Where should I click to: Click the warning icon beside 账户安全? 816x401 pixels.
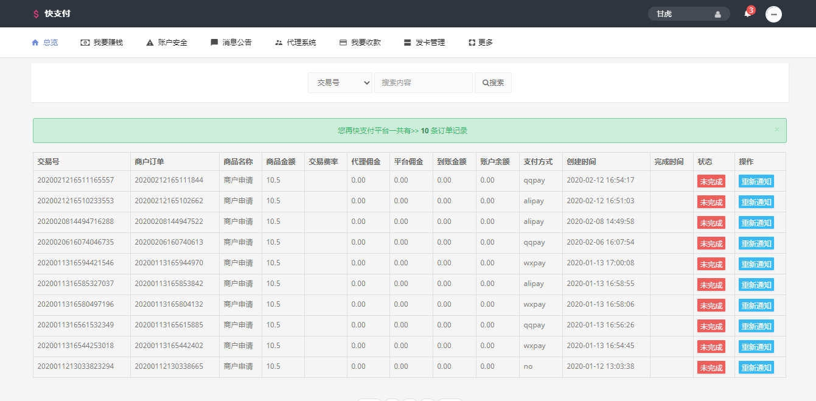(x=150, y=43)
